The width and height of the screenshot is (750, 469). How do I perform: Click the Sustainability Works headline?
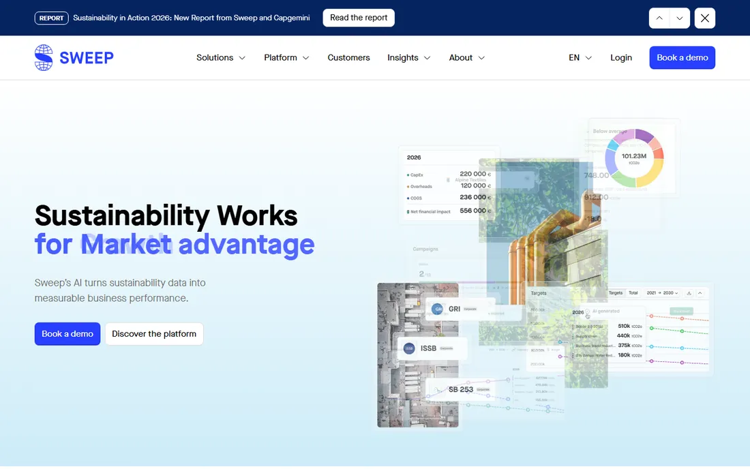166,215
